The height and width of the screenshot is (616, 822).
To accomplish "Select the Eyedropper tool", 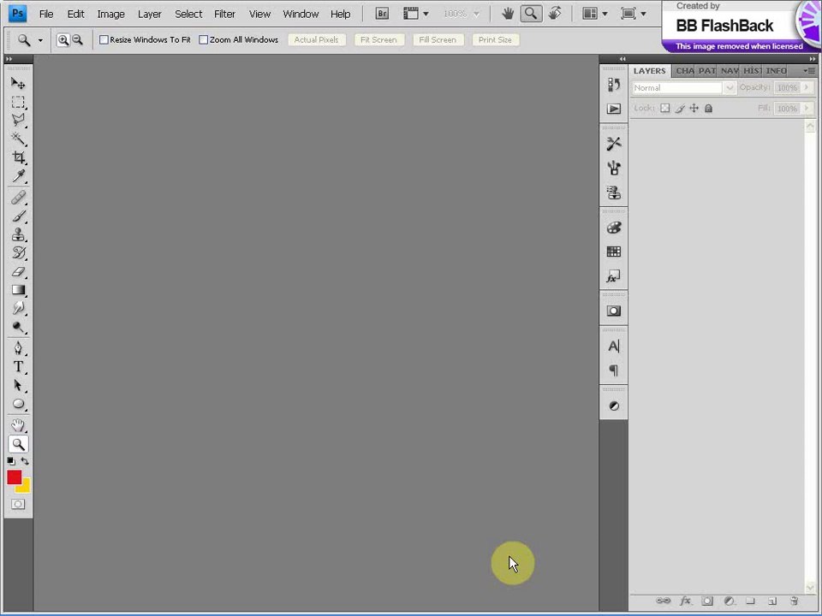I will click(x=18, y=175).
